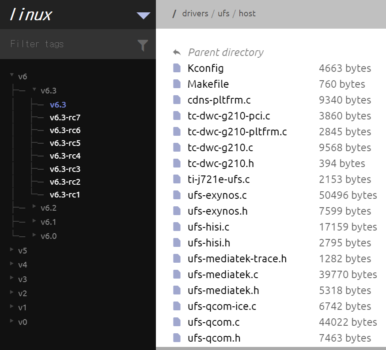Expand the v3 tree node
This screenshot has width=386, height=350.
click(x=11, y=278)
